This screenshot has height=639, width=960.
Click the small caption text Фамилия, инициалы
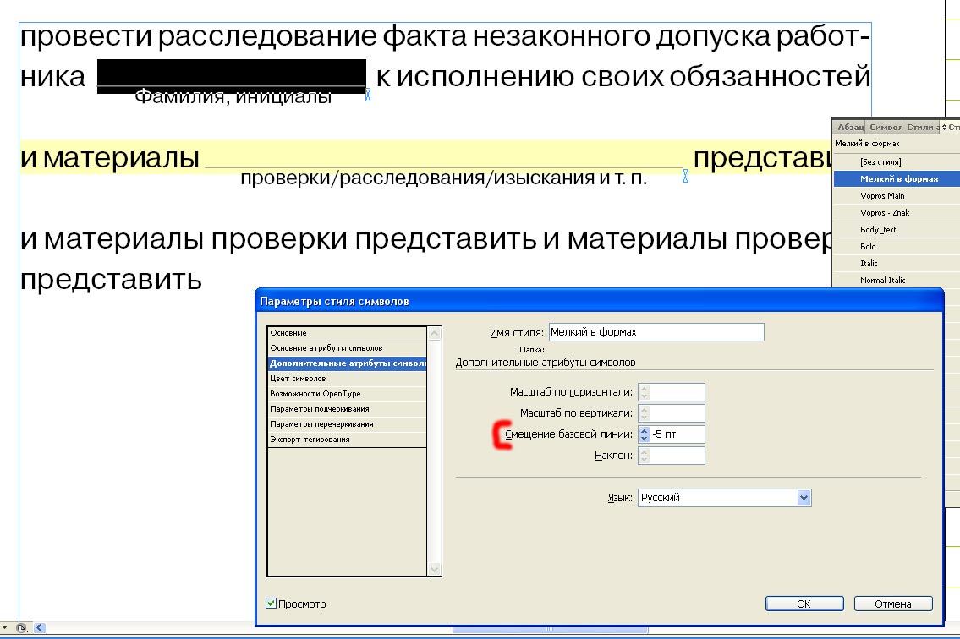click(x=233, y=96)
